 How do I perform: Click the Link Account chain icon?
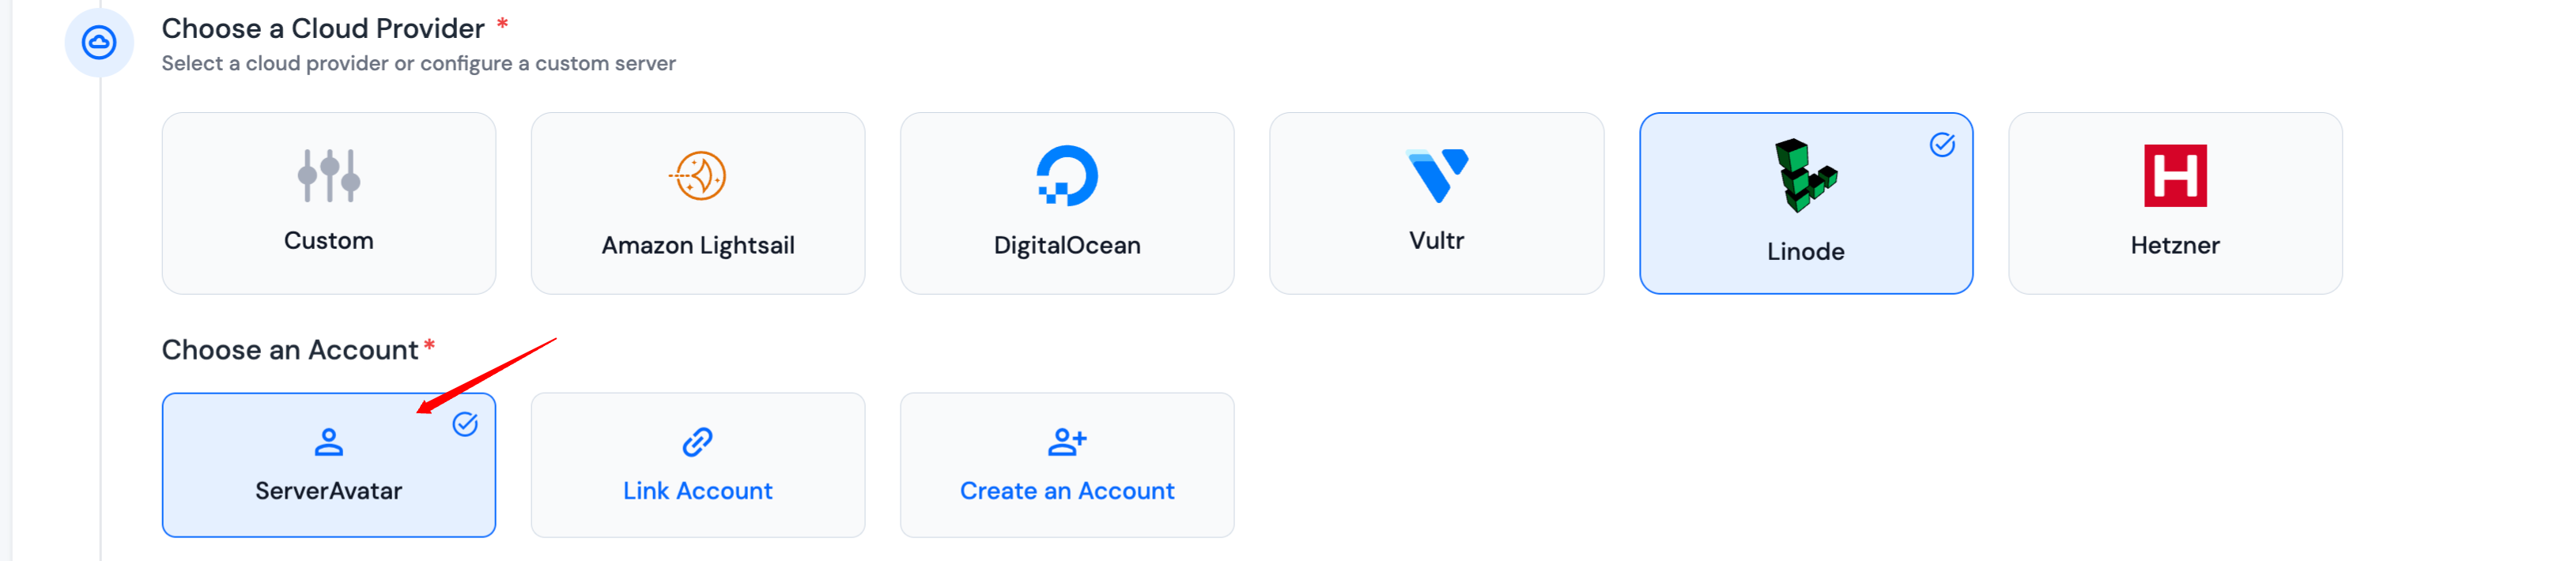697,442
